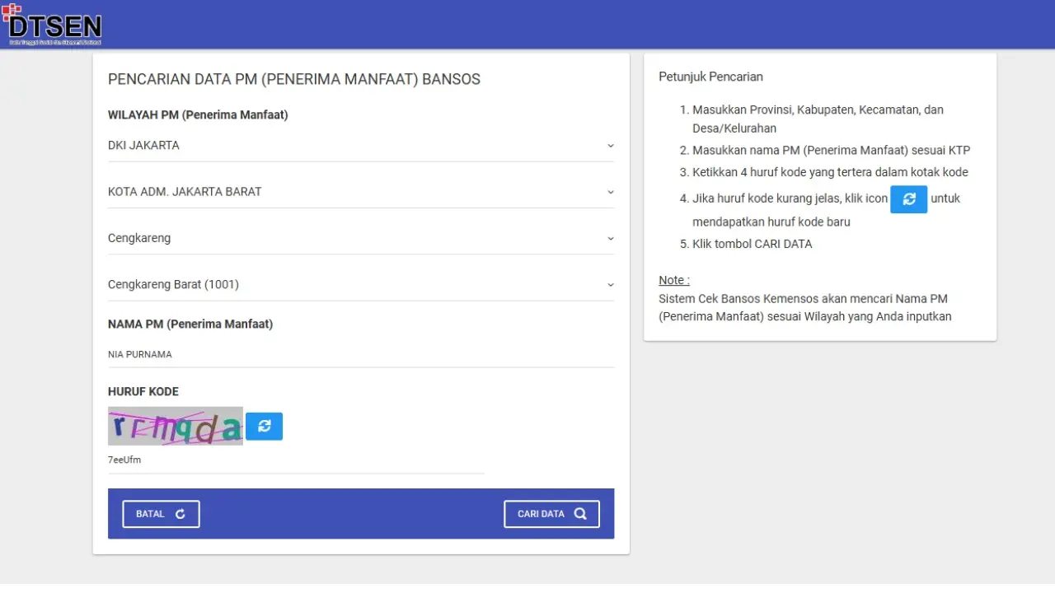Screen dimensions: 1055x593
Task: Open the KOTA ADM. JAKARTA BARAT dropdown
Action: coord(361,192)
